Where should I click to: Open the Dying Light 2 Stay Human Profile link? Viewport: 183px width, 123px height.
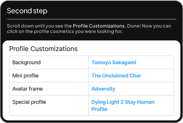coord(123,106)
